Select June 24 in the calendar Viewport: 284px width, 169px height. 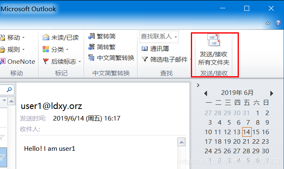[208, 151]
